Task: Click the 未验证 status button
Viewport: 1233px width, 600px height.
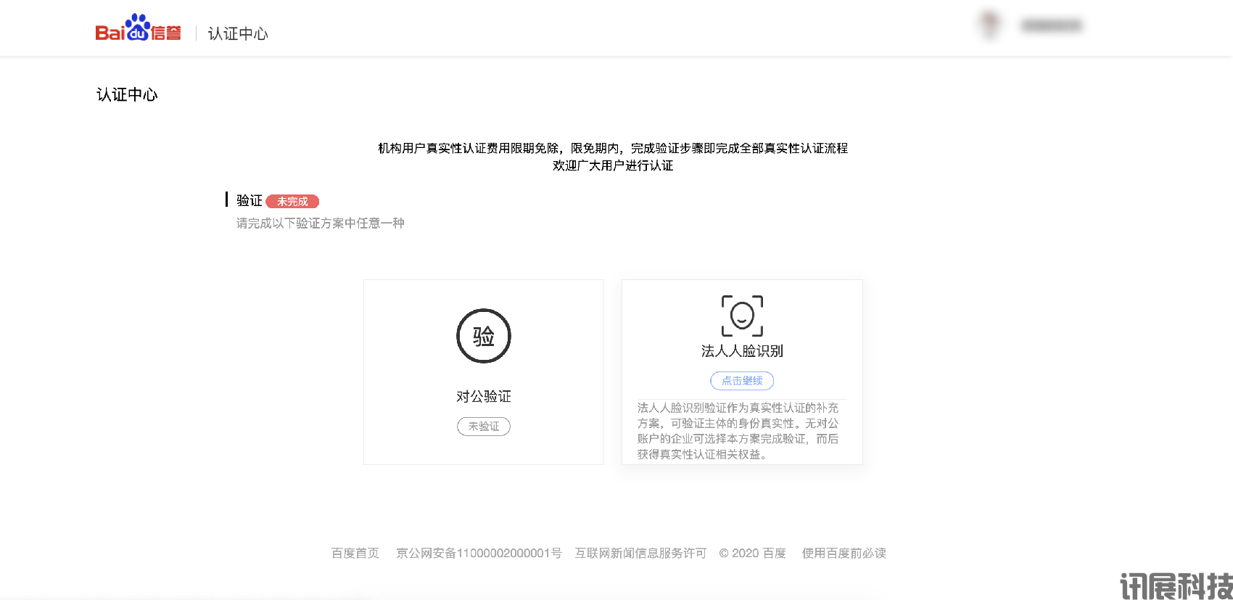Action: point(484,427)
